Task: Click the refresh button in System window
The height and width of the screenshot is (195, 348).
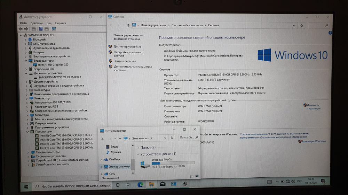Action: (301, 25)
